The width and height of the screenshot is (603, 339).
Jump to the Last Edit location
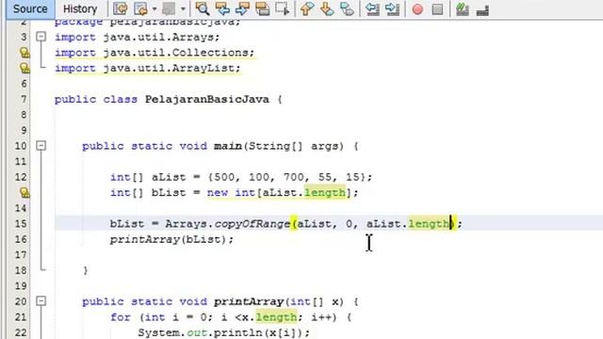tap(121, 8)
